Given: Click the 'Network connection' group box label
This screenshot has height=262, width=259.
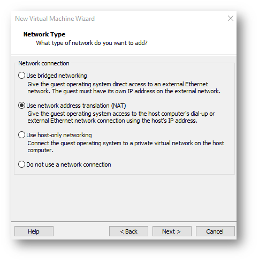Looking at the screenshot, I should (44, 63).
